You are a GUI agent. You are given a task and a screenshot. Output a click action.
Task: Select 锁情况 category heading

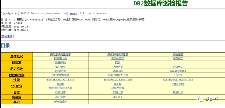(x=16, y=63)
